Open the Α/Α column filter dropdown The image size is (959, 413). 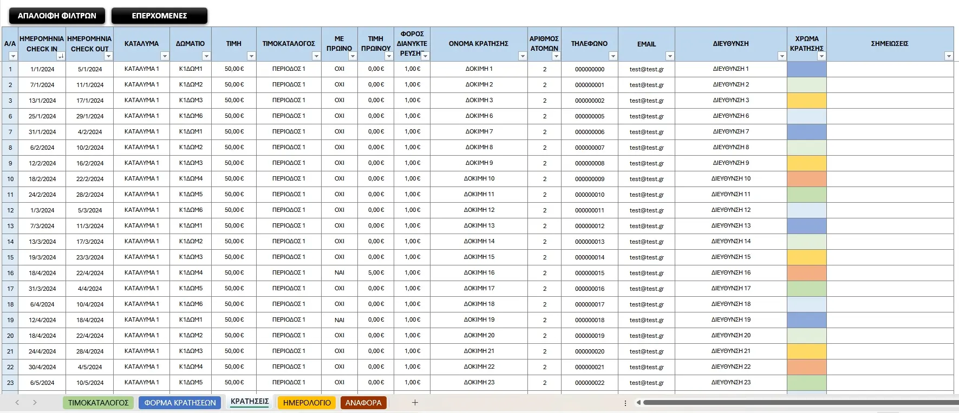point(14,56)
